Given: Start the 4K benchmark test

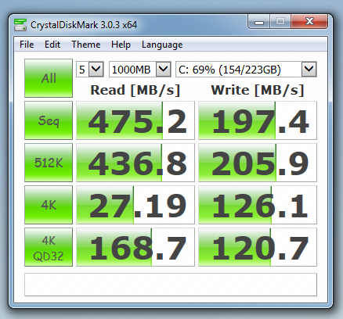Looking at the screenshot, I should pos(49,205).
